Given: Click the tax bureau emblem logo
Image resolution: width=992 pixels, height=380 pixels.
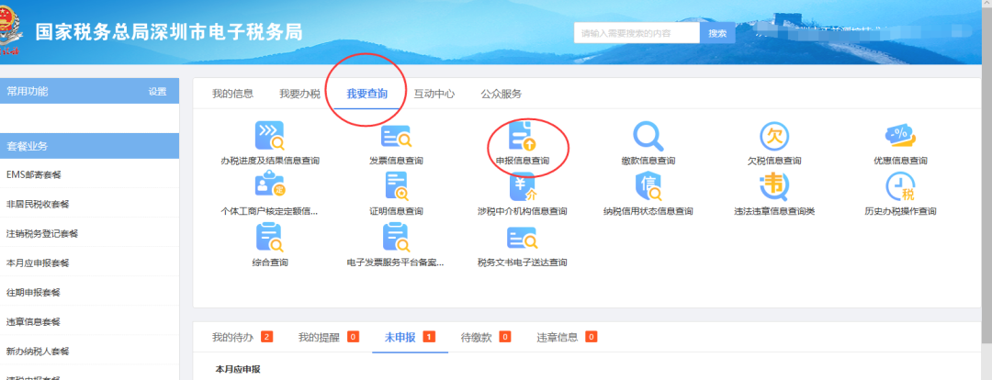Looking at the screenshot, I should [x=11, y=31].
